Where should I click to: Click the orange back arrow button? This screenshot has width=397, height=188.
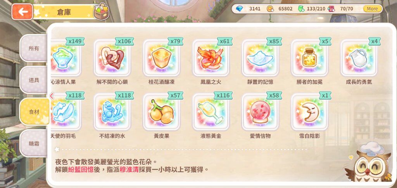pyautogui.click(x=22, y=12)
